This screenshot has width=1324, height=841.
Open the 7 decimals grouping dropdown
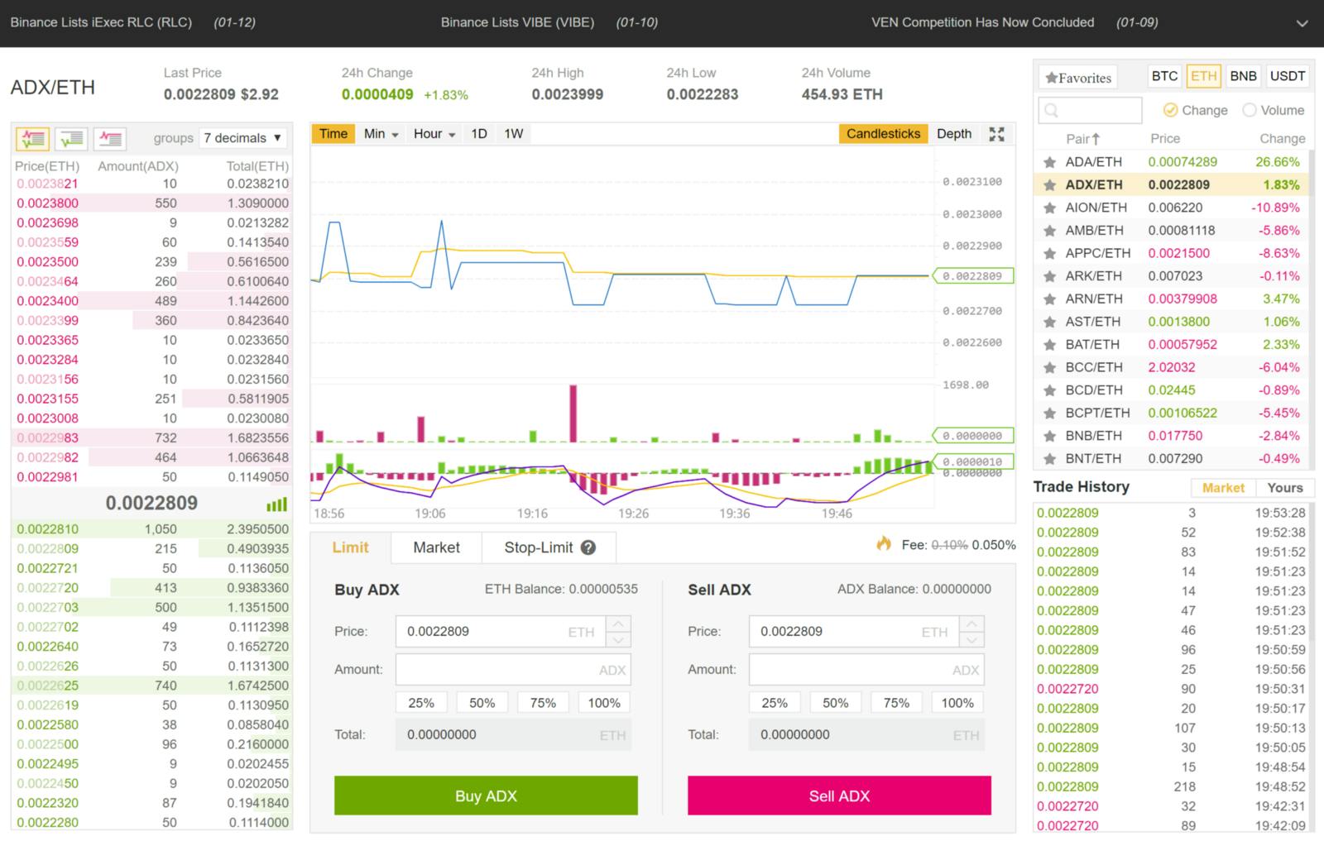tap(242, 138)
